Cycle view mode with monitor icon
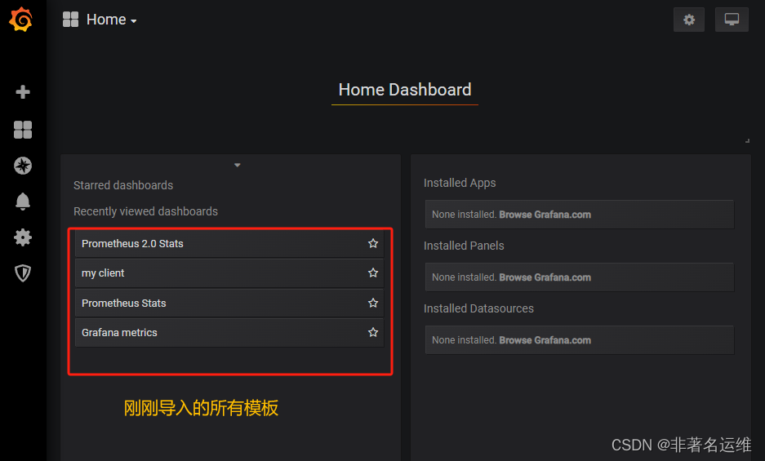Viewport: 765px width, 461px height. (x=732, y=20)
